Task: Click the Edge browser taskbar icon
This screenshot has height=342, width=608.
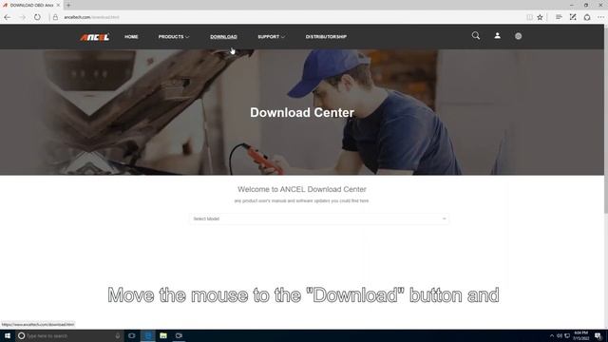Action: 148,335
